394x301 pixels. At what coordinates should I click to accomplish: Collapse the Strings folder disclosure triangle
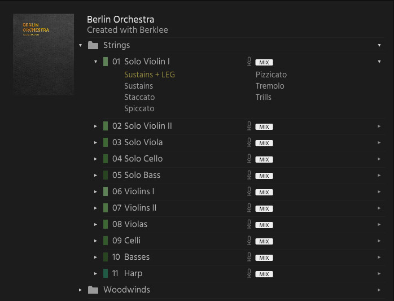tap(81, 45)
